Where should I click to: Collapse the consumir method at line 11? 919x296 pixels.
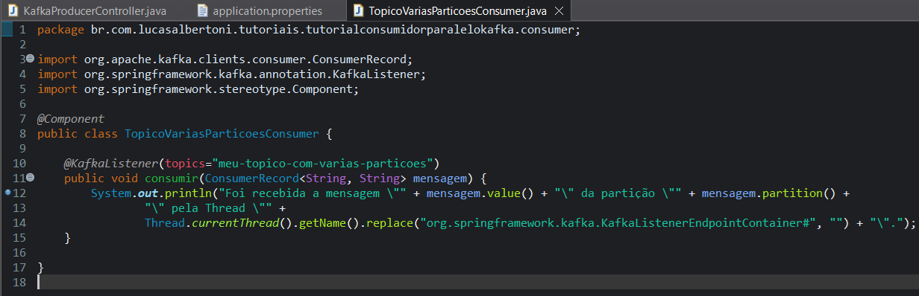(x=31, y=178)
